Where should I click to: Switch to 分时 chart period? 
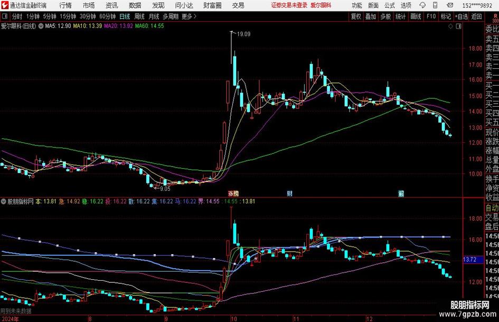click(17, 16)
